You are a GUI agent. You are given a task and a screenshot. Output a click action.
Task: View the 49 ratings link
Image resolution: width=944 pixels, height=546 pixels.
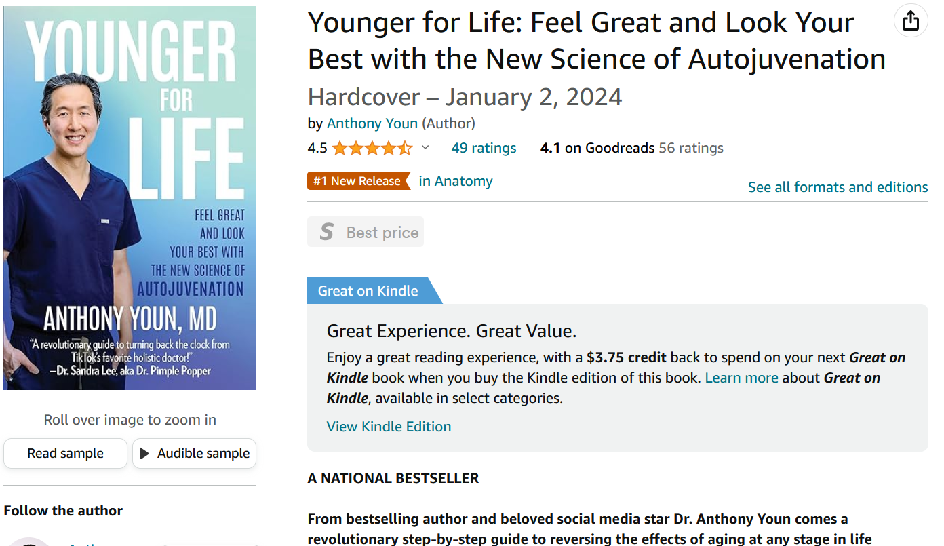484,148
